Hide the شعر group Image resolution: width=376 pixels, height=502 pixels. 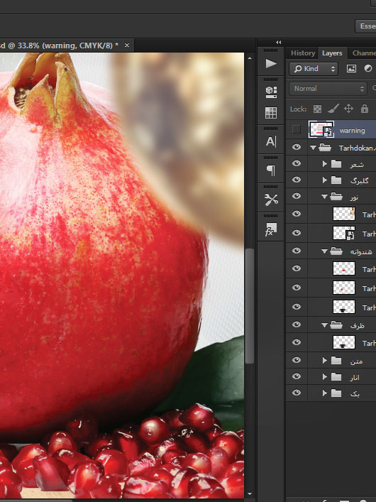point(297,163)
